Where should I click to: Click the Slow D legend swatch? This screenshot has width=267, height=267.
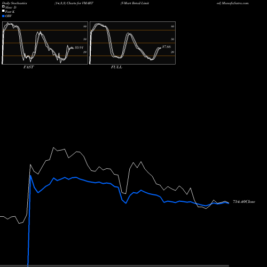click(x=3, y=7)
